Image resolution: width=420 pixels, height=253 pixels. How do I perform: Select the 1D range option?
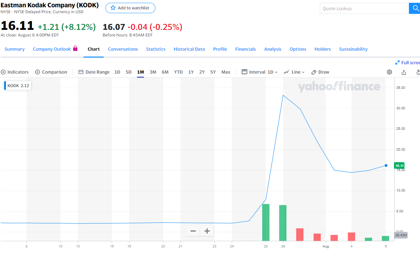pyautogui.click(x=117, y=72)
